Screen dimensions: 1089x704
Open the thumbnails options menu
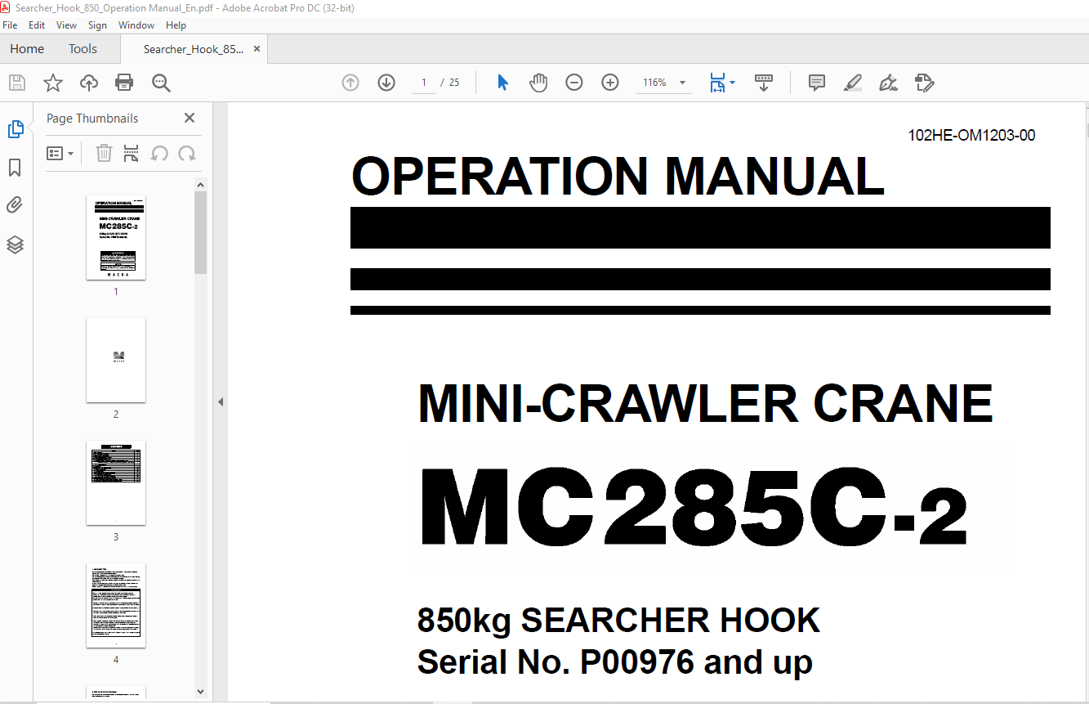[60, 153]
